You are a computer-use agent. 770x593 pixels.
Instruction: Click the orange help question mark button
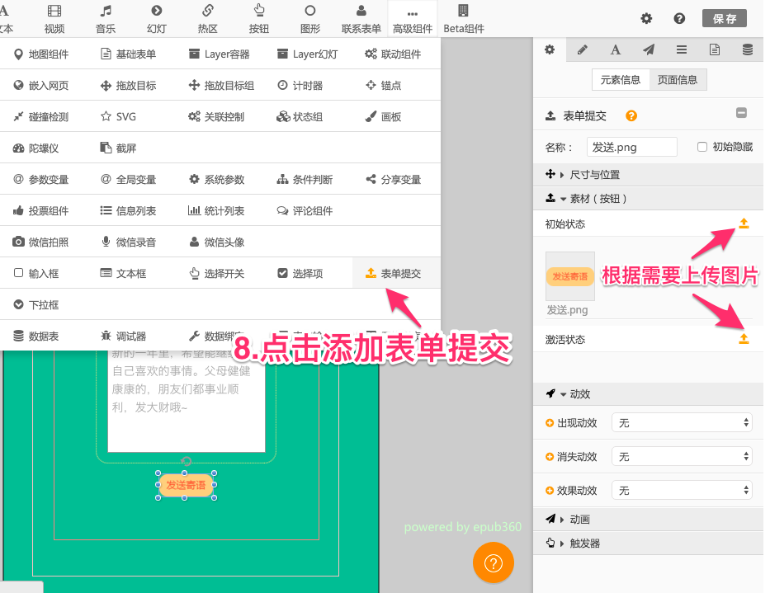click(494, 563)
